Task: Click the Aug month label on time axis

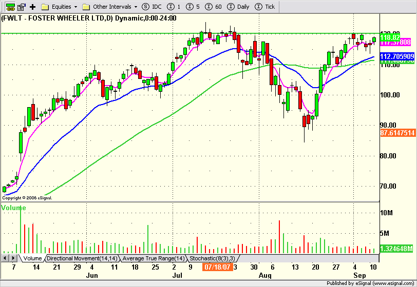Action: (x=265, y=275)
